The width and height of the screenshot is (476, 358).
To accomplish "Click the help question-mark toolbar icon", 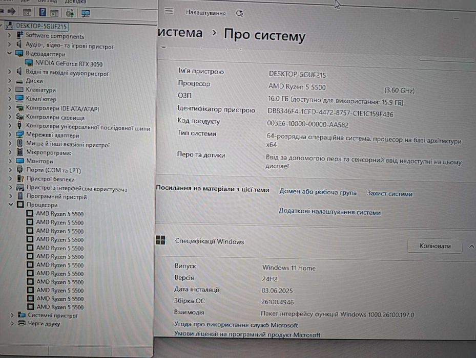I will [43, 12].
